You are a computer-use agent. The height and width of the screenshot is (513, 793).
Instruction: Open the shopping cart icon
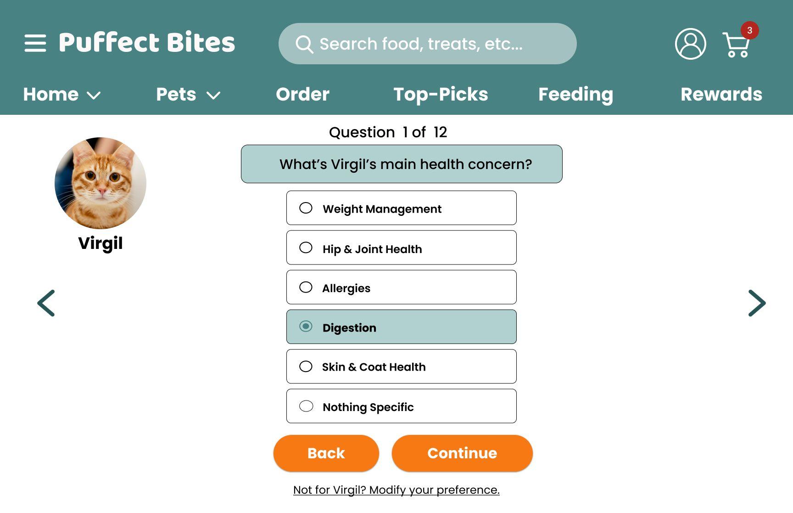tap(736, 45)
